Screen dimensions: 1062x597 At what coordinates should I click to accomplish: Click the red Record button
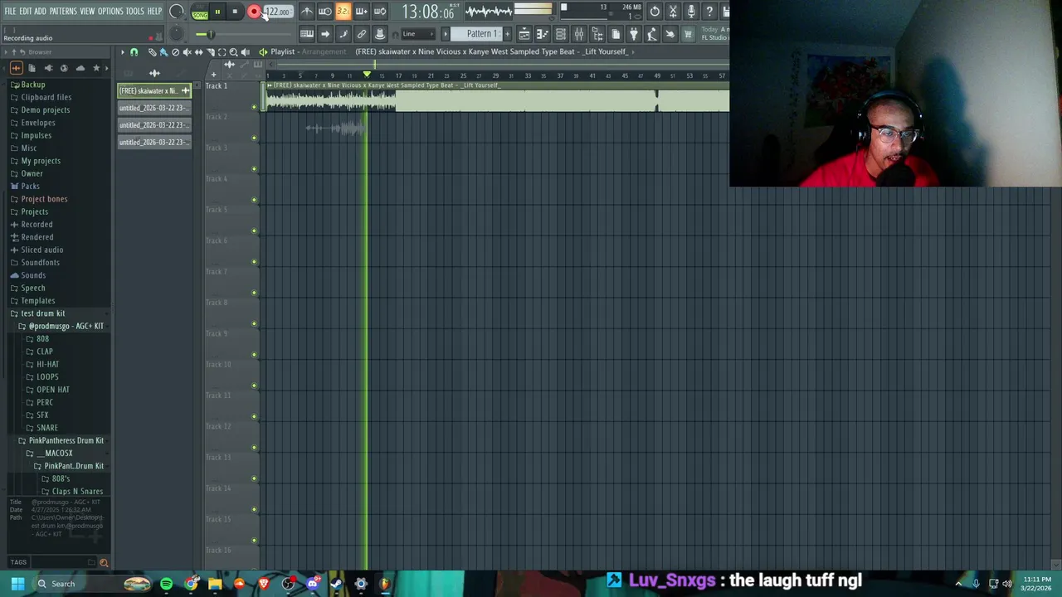(x=254, y=12)
